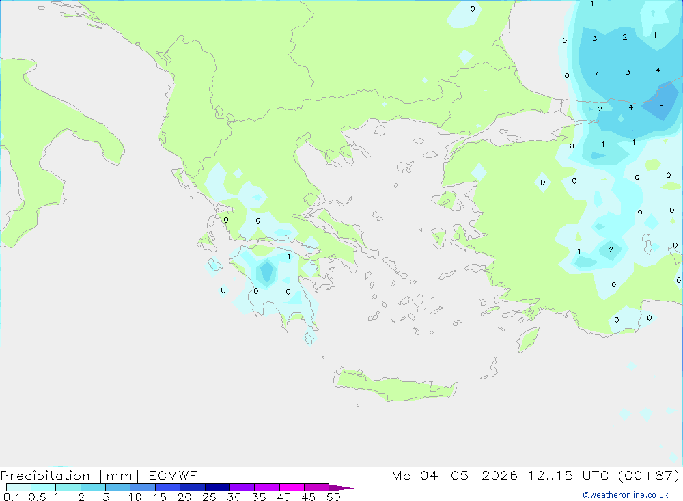Viewport: 683px width, 501px height.
Task: Click the '25' legend scale label
Action: click(209, 497)
